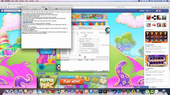Viewport: 170px width, 95px height.
Task: Click the browser reload icon
Action: click(117, 7)
